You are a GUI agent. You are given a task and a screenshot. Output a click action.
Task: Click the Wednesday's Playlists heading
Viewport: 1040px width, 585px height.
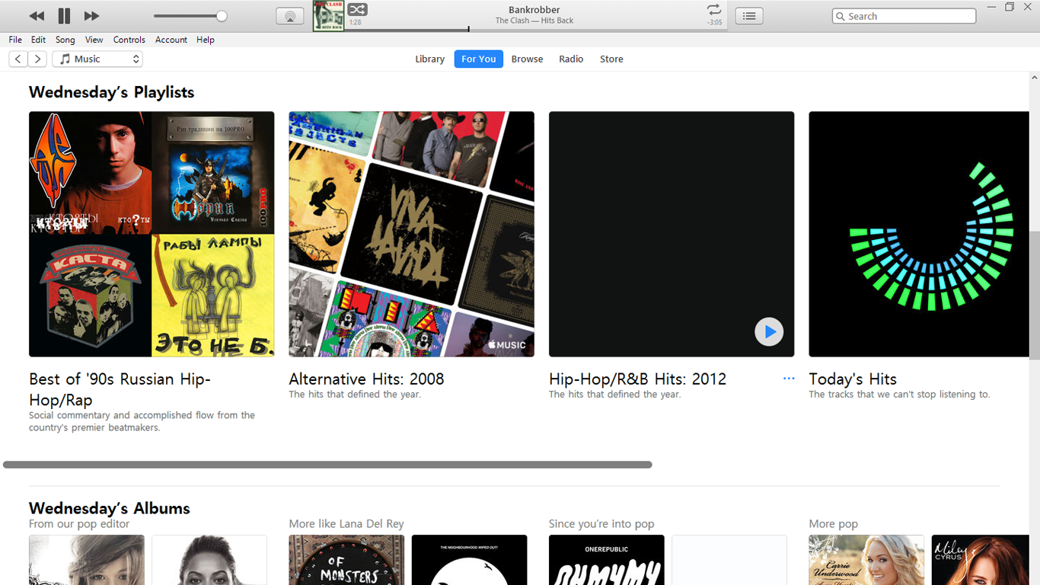tap(112, 92)
